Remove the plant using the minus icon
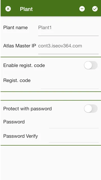This screenshot has height=180, width=101. tap(82, 9)
